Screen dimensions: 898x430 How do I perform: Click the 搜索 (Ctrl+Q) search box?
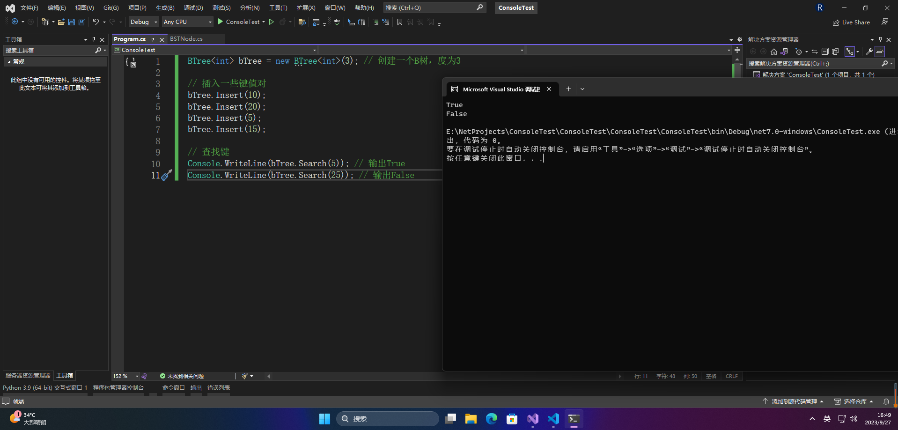click(x=434, y=7)
